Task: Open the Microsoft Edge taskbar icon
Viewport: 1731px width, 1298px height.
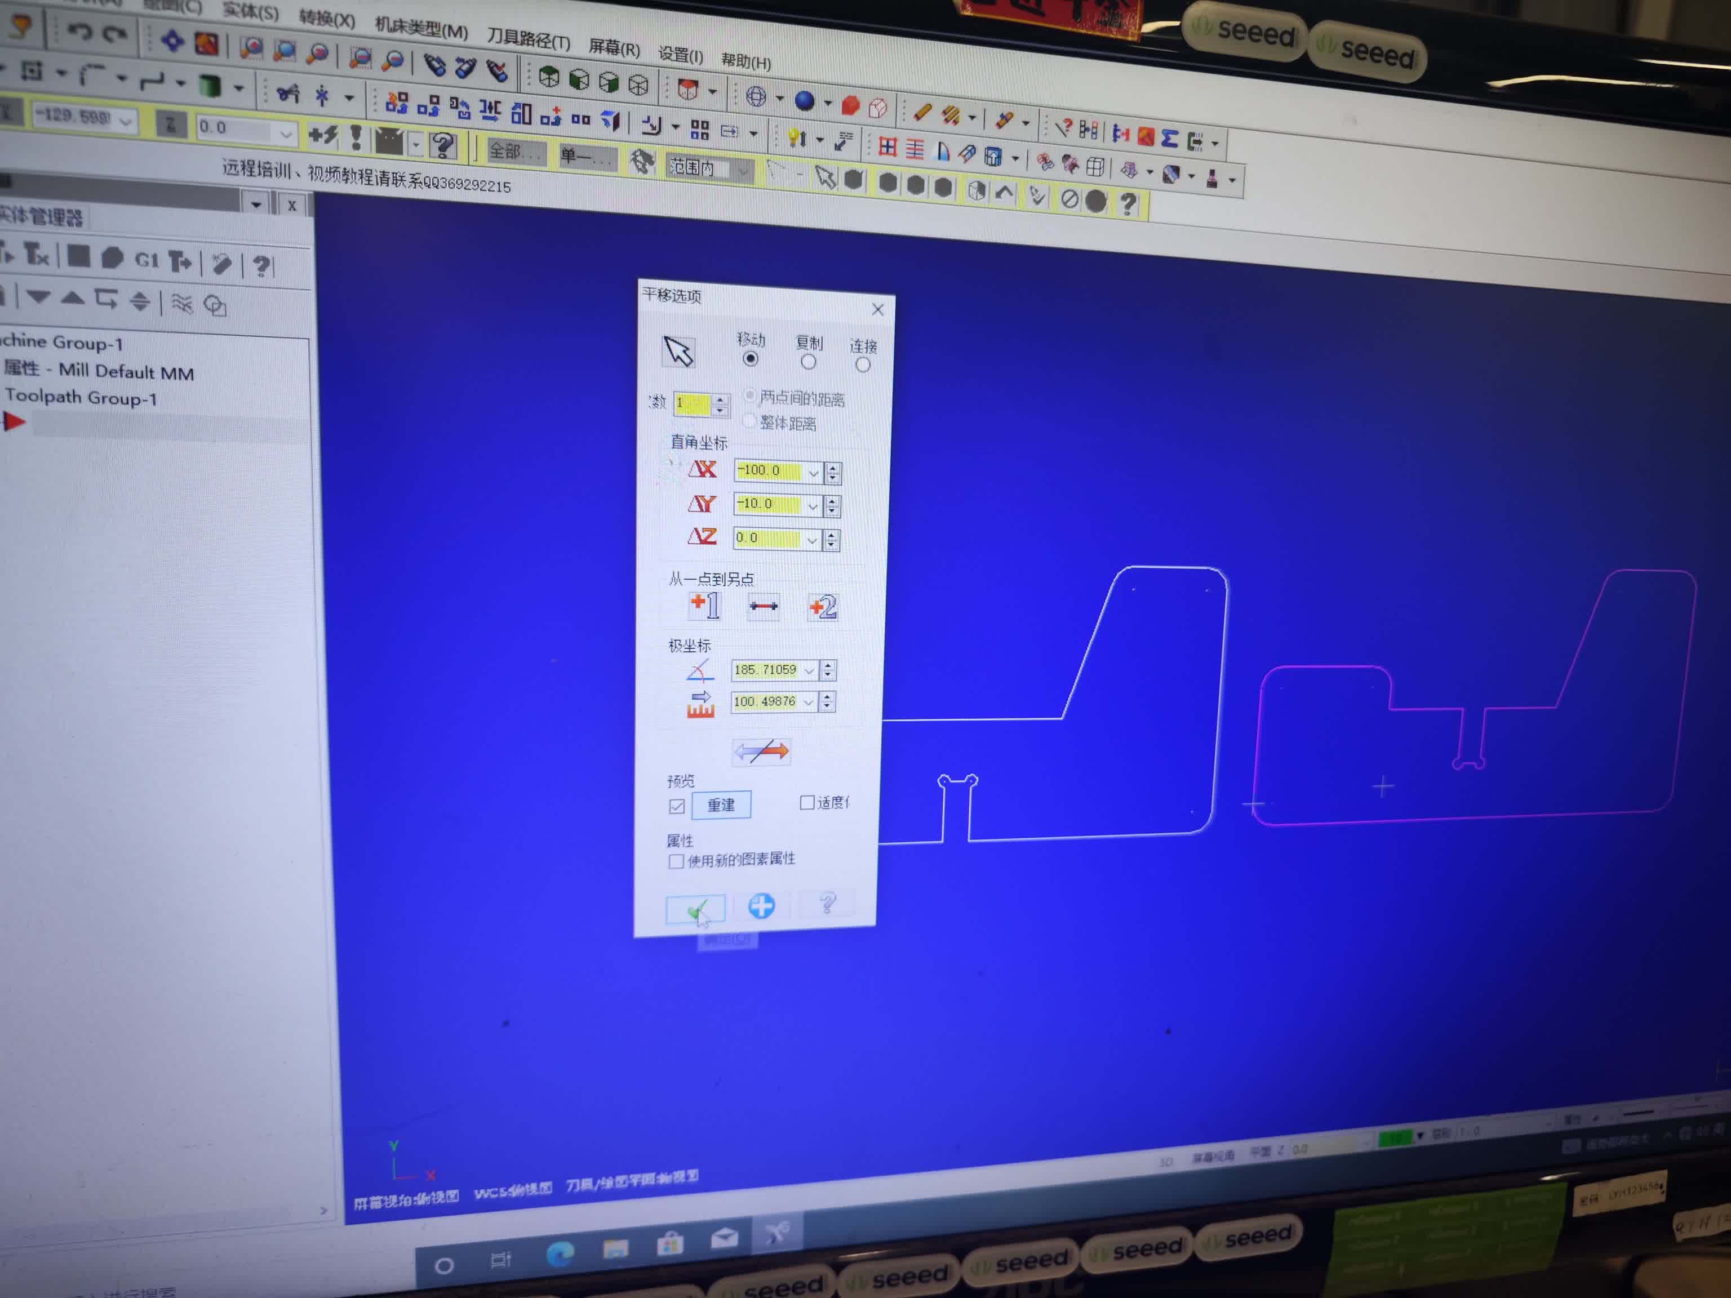Action: click(560, 1254)
